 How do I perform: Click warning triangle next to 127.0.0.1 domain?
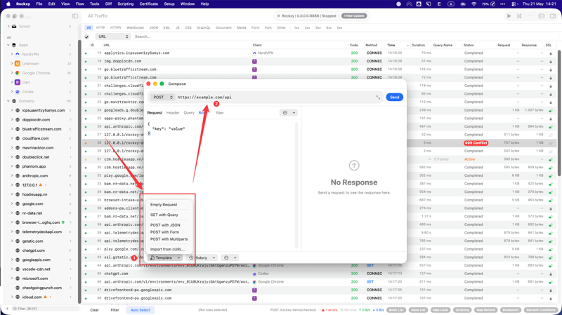click(41, 185)
